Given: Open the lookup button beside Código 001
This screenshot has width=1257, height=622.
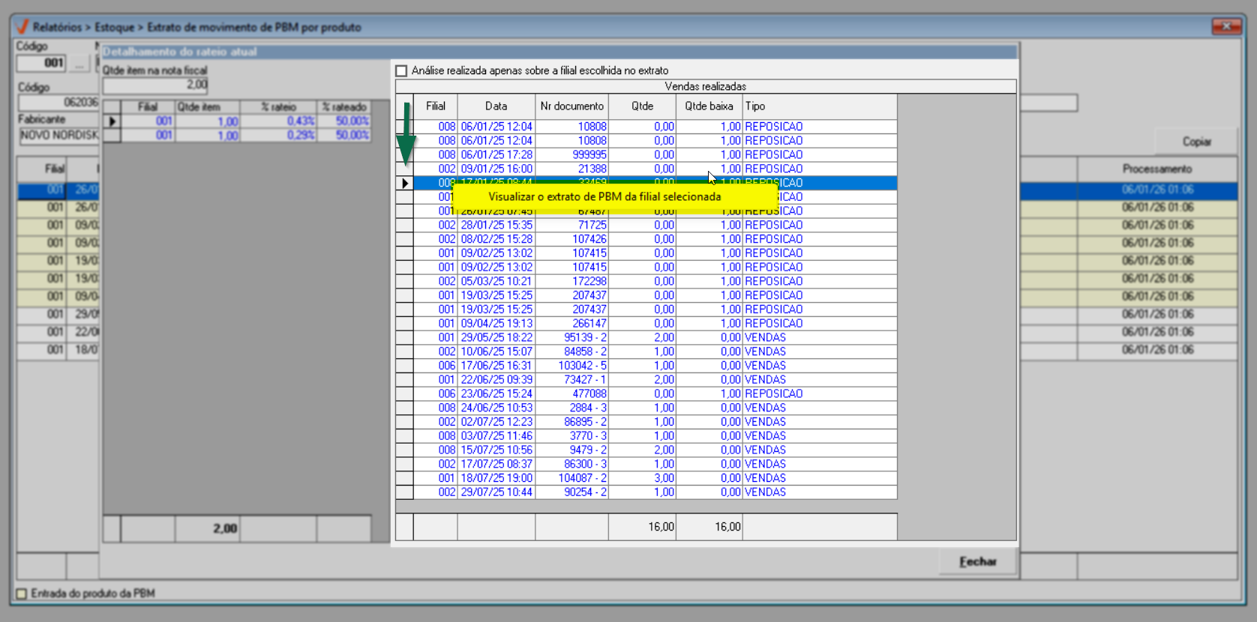Looking at the screenshot, I should click(x=79, y=64).
